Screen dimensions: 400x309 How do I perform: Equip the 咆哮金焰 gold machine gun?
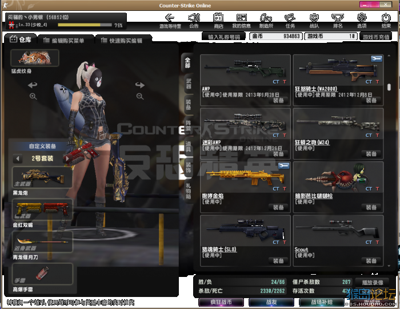(x=278, y=207)
